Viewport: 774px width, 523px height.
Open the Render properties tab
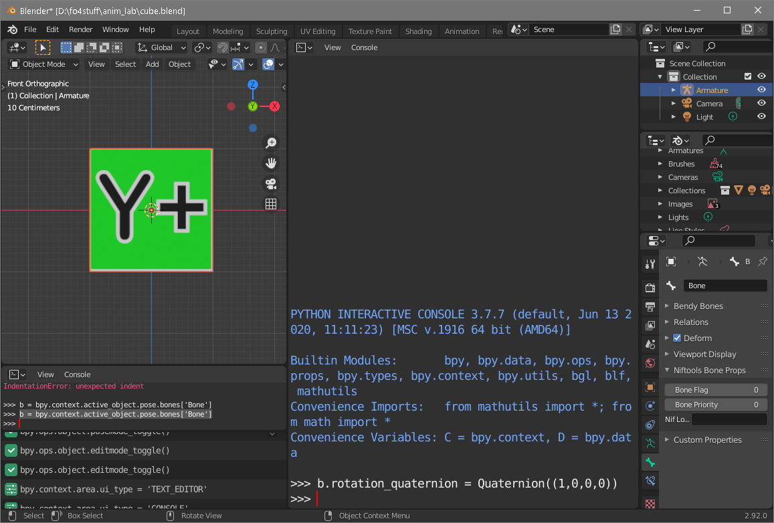(650, 288)
